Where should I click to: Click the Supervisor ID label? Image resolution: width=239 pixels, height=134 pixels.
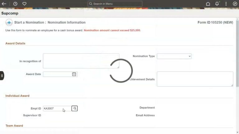[x=32, y=115]
